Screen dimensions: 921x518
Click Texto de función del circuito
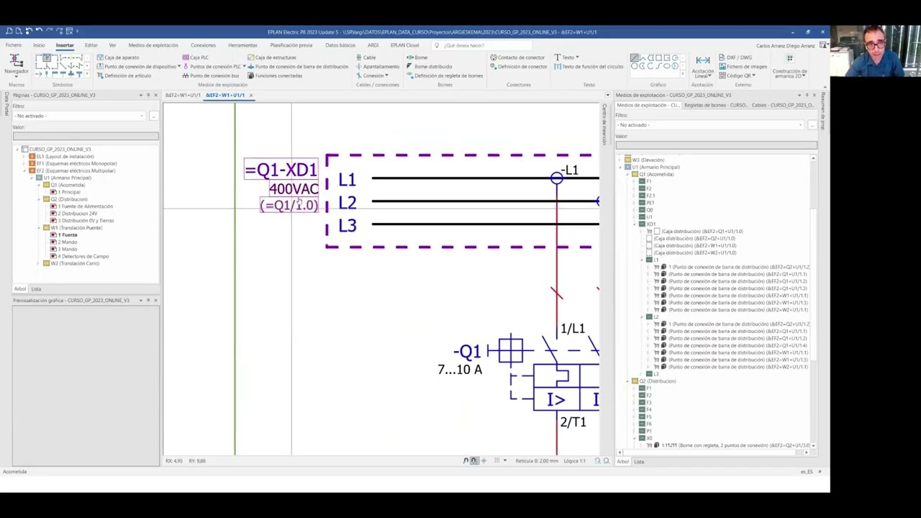(588, 66)
